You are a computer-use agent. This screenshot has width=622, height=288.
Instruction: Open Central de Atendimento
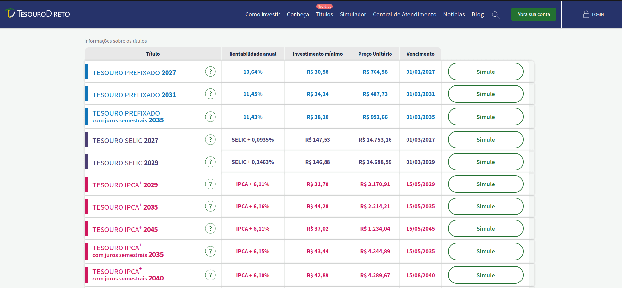pos(405,14)
